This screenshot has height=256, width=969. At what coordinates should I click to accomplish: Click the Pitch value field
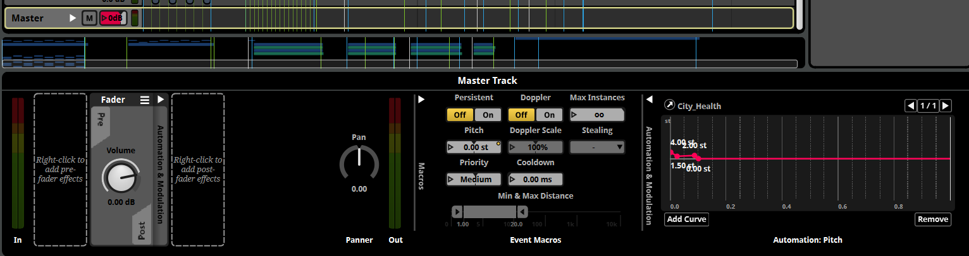474,147
